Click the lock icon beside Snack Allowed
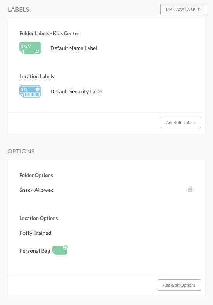Viewport: 213px width, 305px height. tap(190, 189)
